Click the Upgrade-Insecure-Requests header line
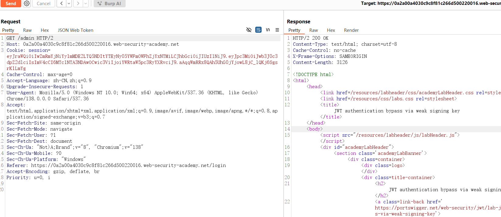 coord(45,87)
